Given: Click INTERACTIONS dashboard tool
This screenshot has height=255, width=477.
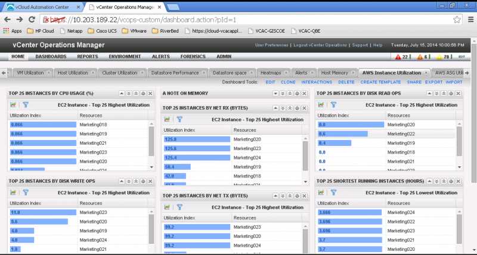Looking at the screenshot, I should click(x=317, y=82).
